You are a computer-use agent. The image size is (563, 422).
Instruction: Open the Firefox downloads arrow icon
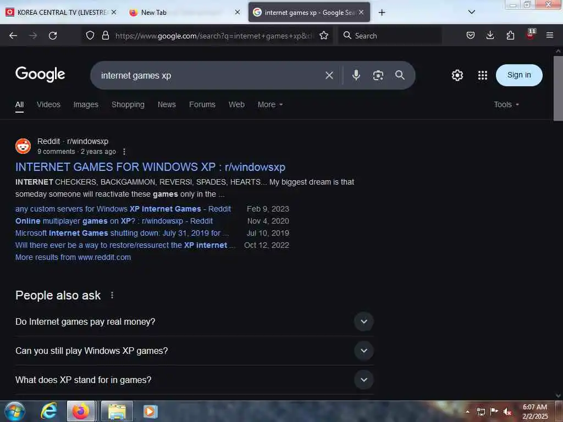pyautogui.click(x=490, y=35)
